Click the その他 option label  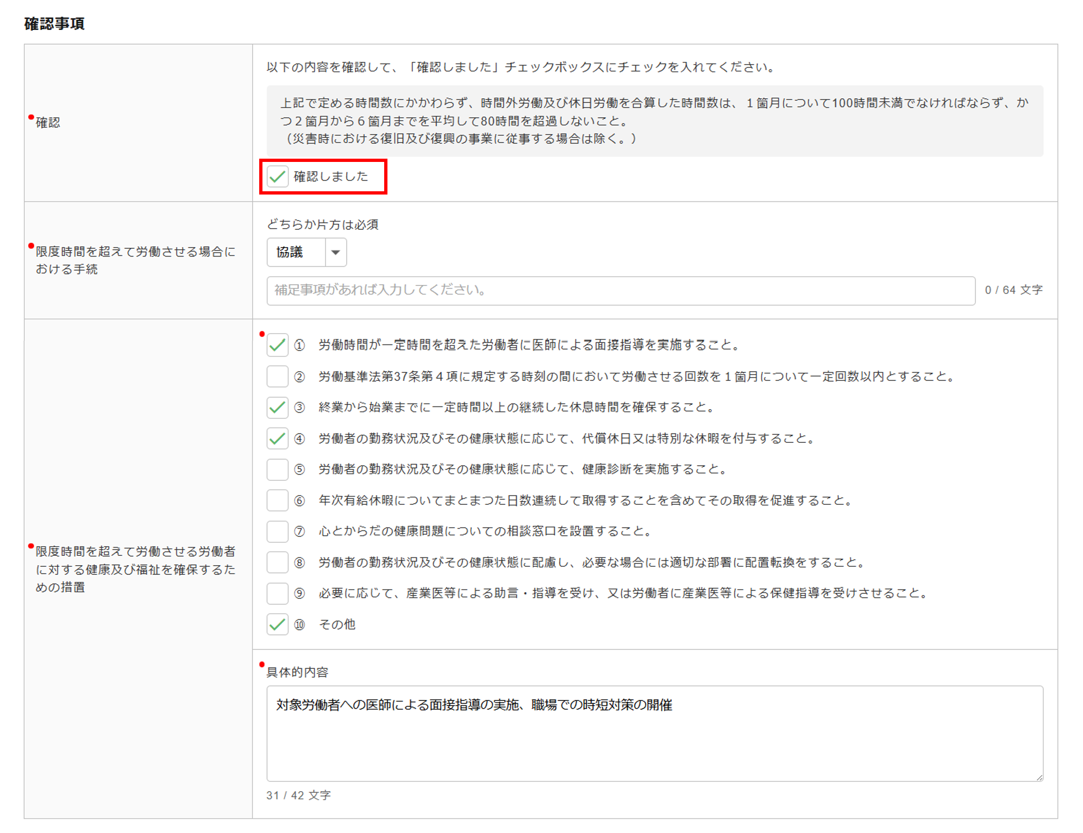pos(336,624)
